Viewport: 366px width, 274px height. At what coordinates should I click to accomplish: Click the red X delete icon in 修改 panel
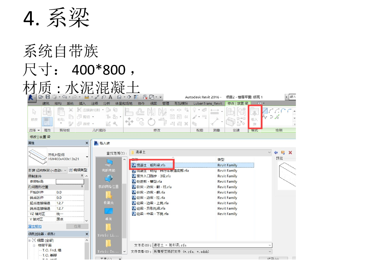pyautogui.click(x=186, y=124)
